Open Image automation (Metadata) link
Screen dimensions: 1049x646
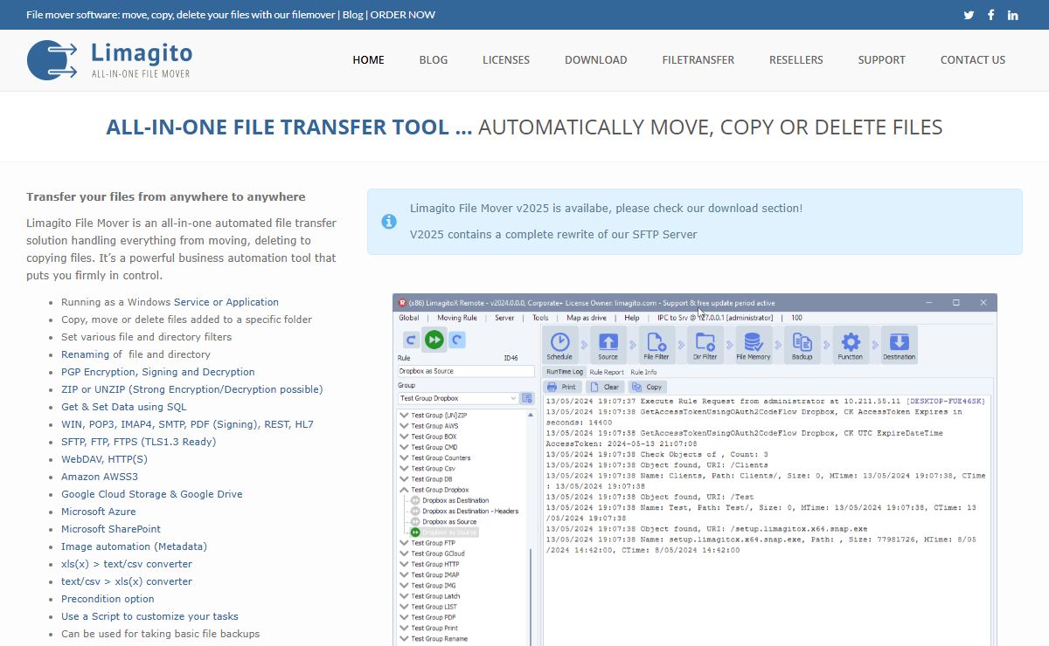[x=134, y=546]
